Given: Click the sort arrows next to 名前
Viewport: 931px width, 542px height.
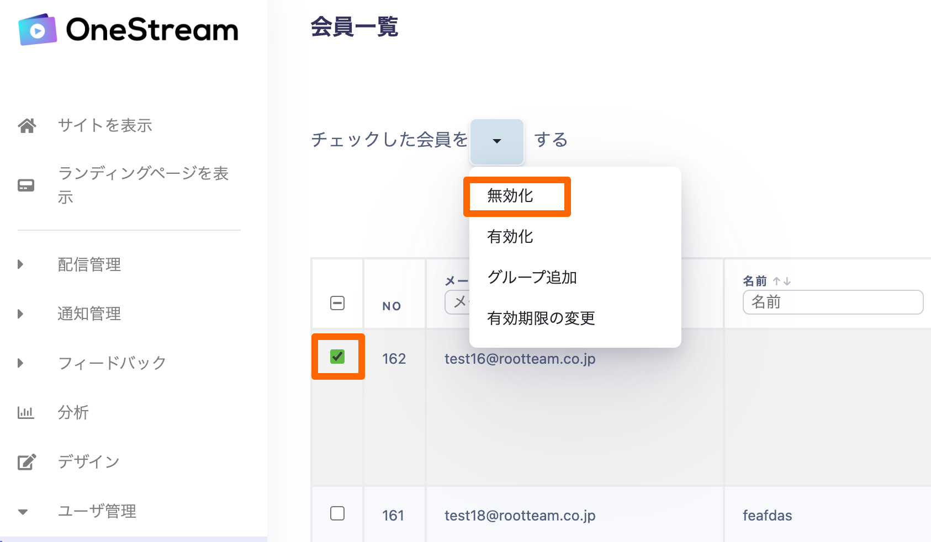Looking at the screenshot, I should pos(781,281).
